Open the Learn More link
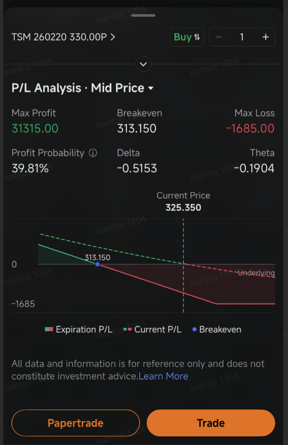The width and height of the screenshot is (288, 445). 163,376
